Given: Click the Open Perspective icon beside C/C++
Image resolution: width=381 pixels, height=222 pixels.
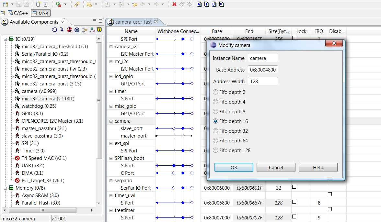Looking at the screenshot, I should (3, 13).
